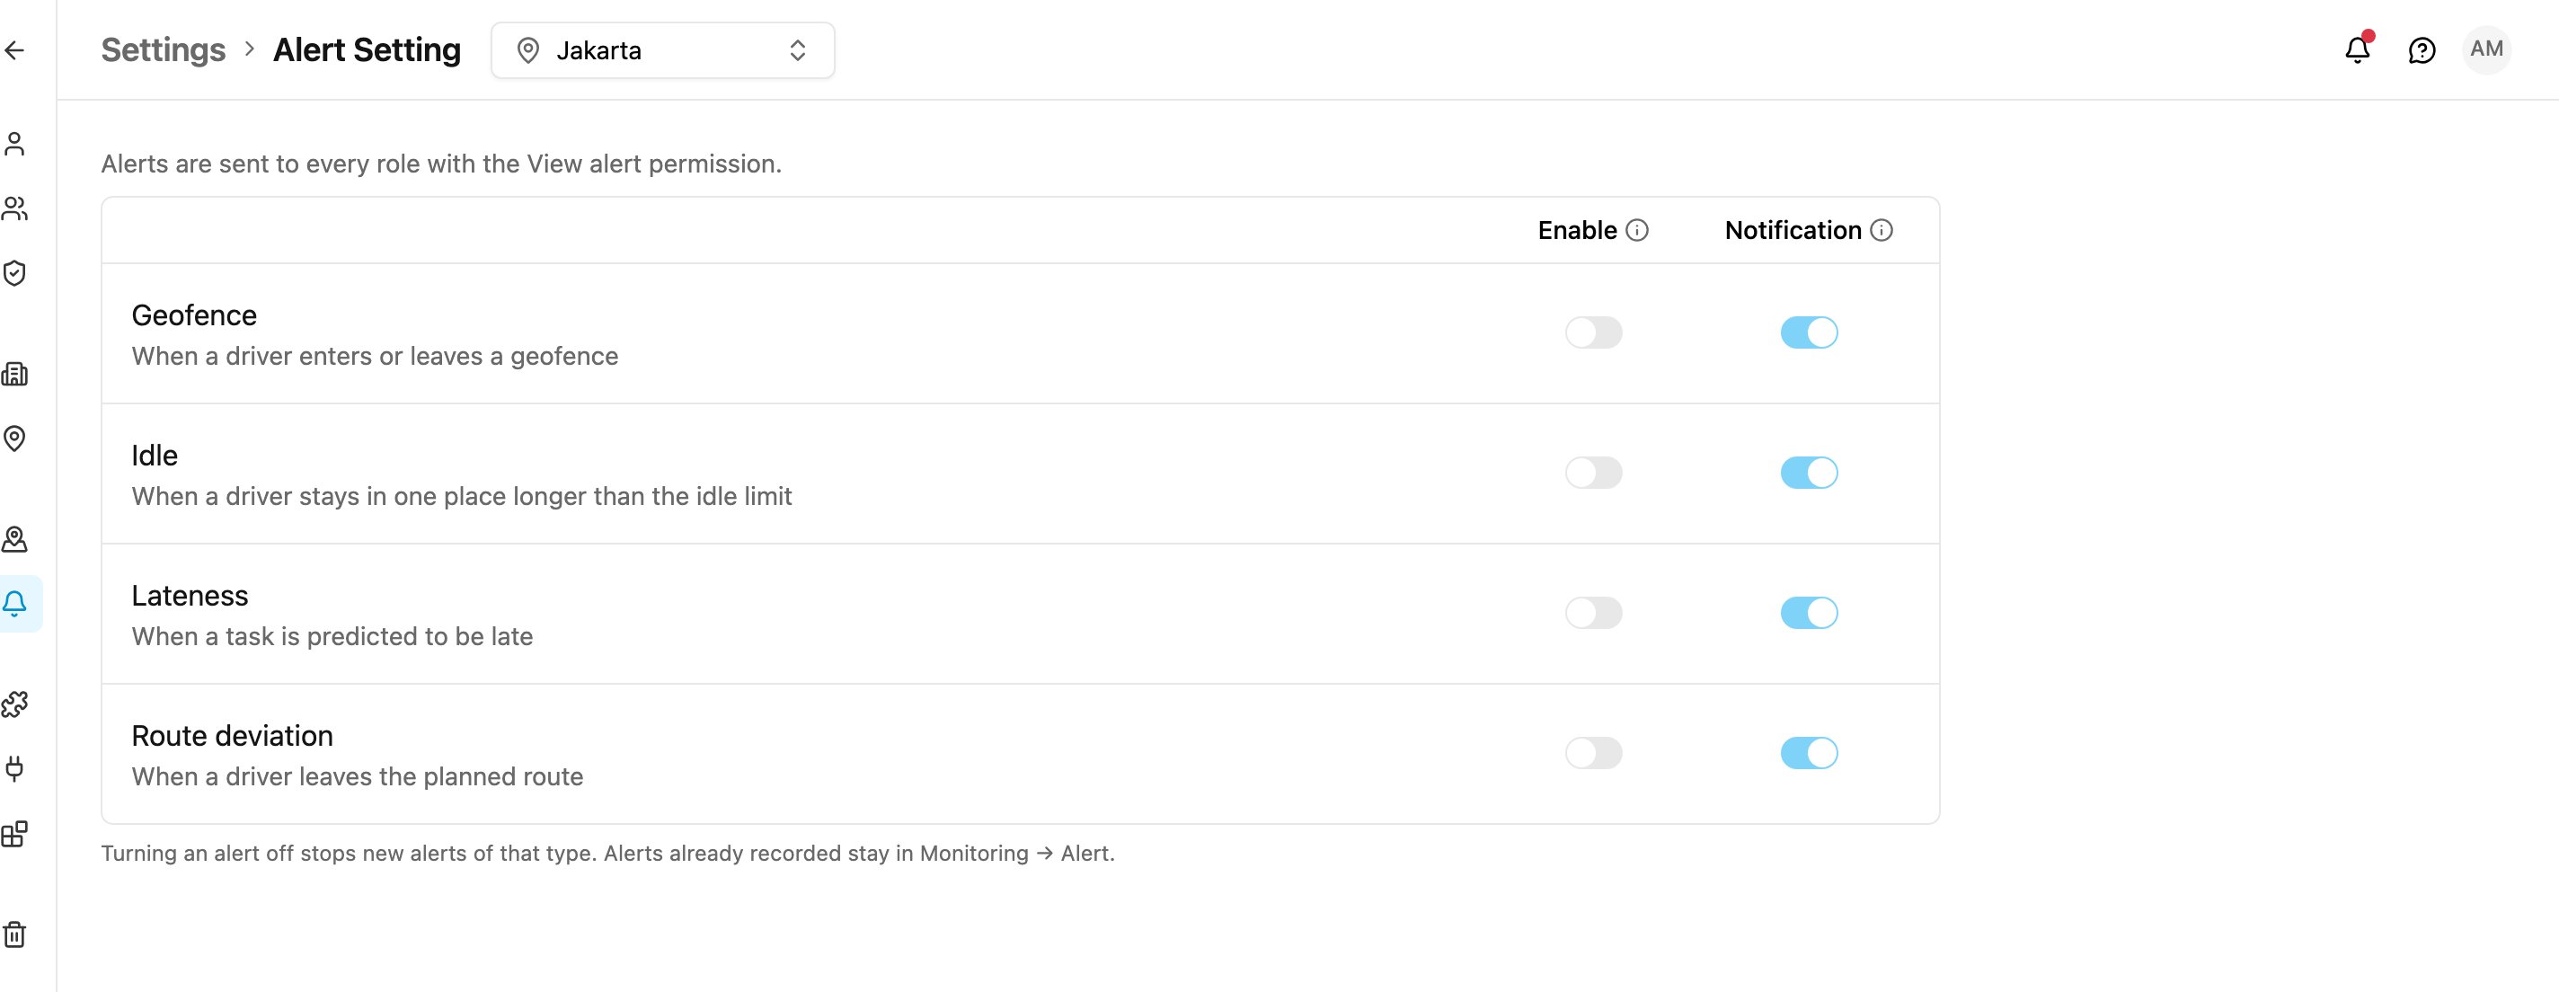Screen dimensions: 2559x992
Task: Open the Jakarta location dropdown
Action: [x=662, y=50]
